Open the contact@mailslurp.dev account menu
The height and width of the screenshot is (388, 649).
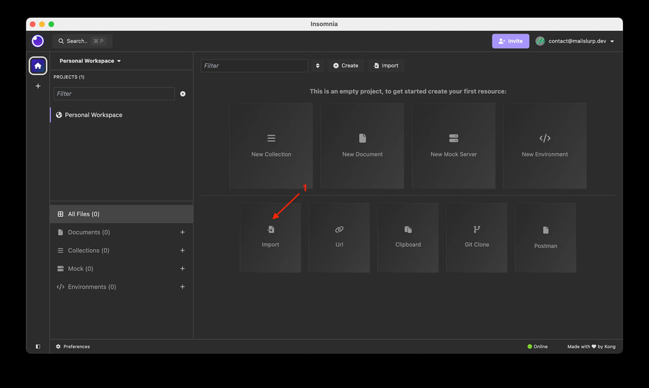click(x=575, y=41)
